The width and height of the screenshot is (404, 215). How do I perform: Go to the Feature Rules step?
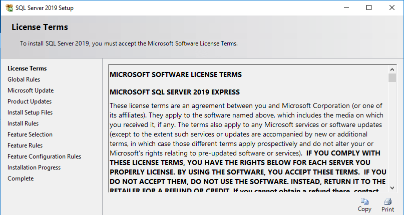25,145
